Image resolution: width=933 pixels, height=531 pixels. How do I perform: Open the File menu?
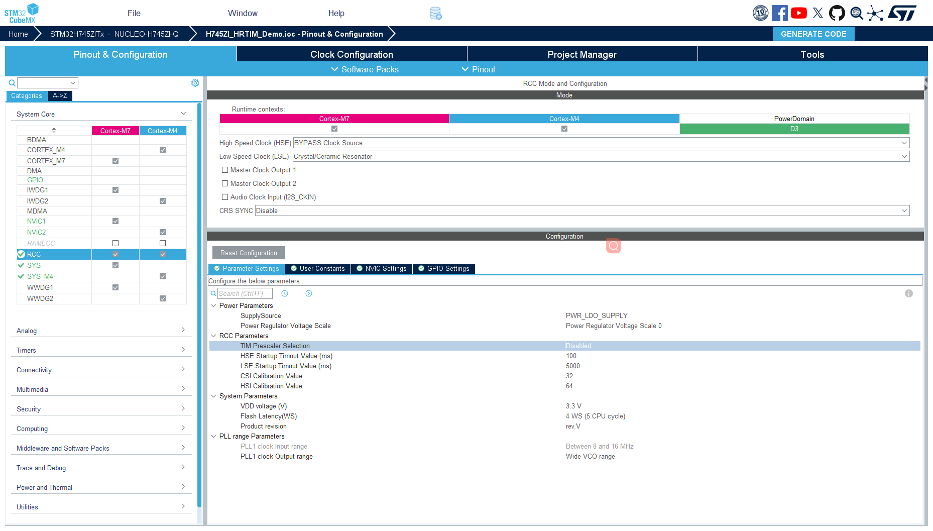(134, 13)
